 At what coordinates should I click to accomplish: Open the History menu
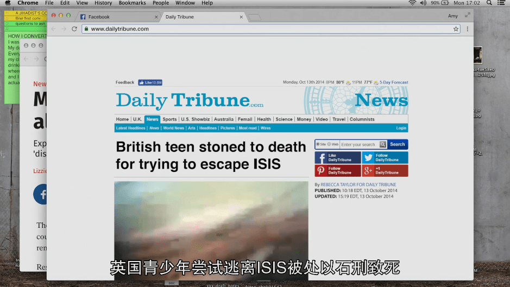103,3
